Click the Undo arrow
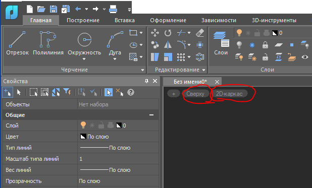Image resolution: width=312 pixels, height=188 pixels. click(x=78, y=9)
